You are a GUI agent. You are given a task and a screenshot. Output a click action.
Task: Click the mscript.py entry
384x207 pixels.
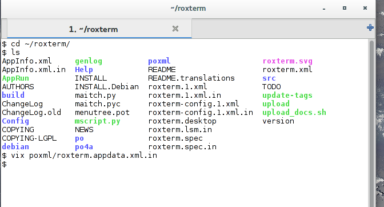[98, 121]
